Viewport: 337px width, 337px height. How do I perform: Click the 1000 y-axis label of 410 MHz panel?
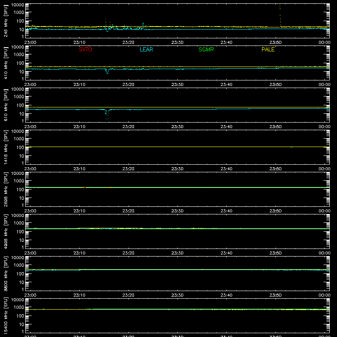click(x=19, y=55)
